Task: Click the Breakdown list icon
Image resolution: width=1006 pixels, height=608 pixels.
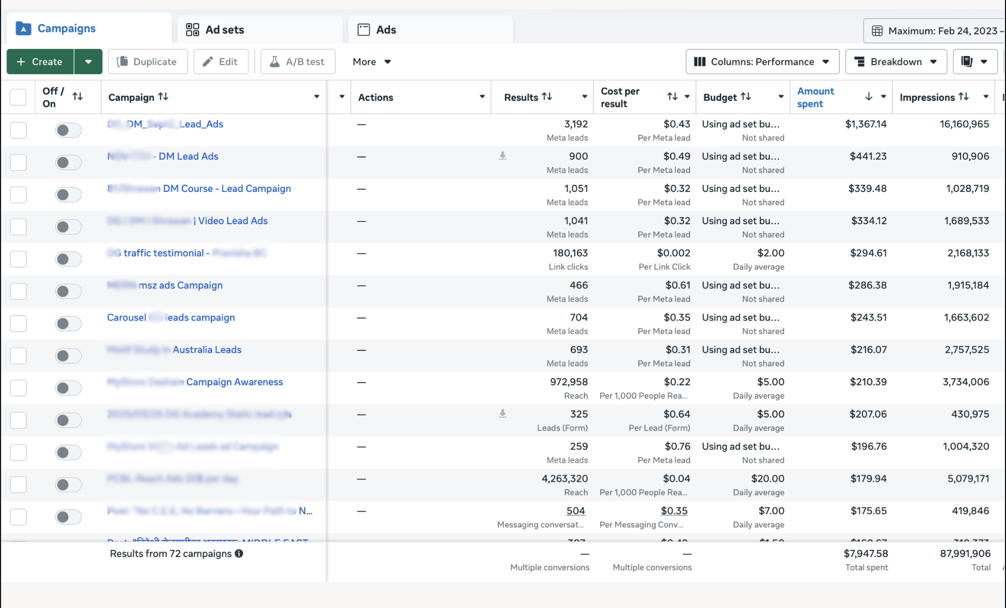Action: click(860, 61)
